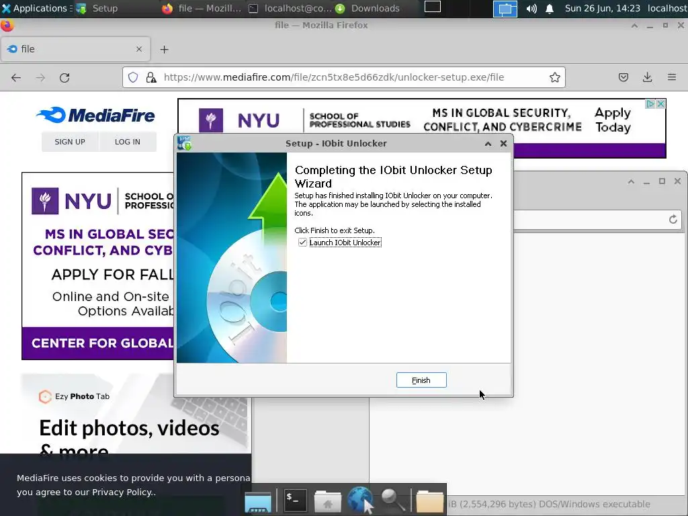Open Firefox downloads panel arrow
688x516 pixels.
647,78
